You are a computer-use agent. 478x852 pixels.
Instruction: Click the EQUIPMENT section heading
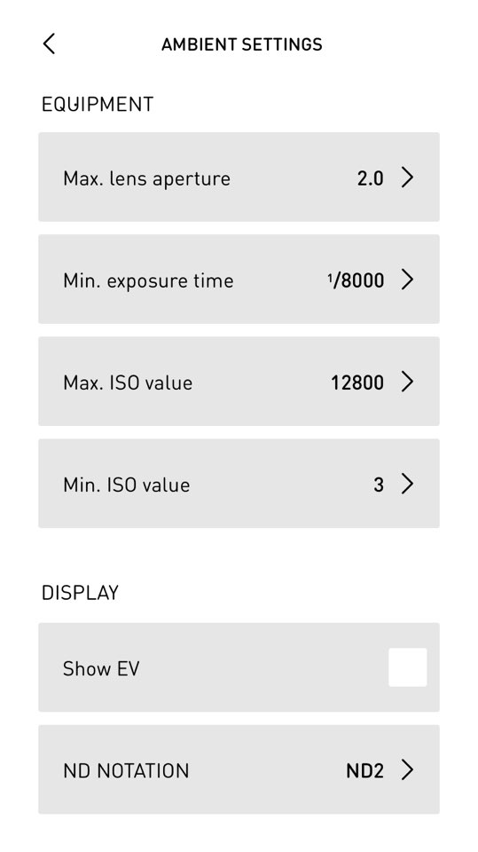coord(98,104)
